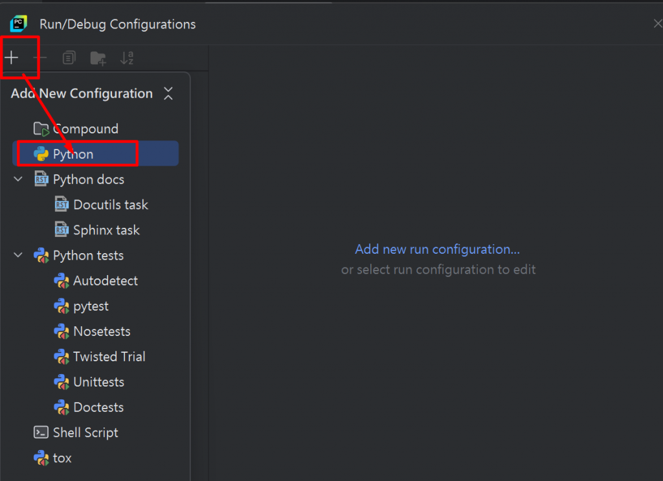Choose Sphinx task configuration
This screenshot has width=663, height=481.
pyautogui.click(x=107, y=230)
